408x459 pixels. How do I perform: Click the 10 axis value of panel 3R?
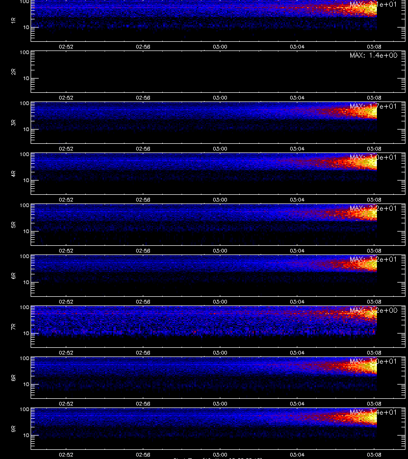click(x=26, y=130)
